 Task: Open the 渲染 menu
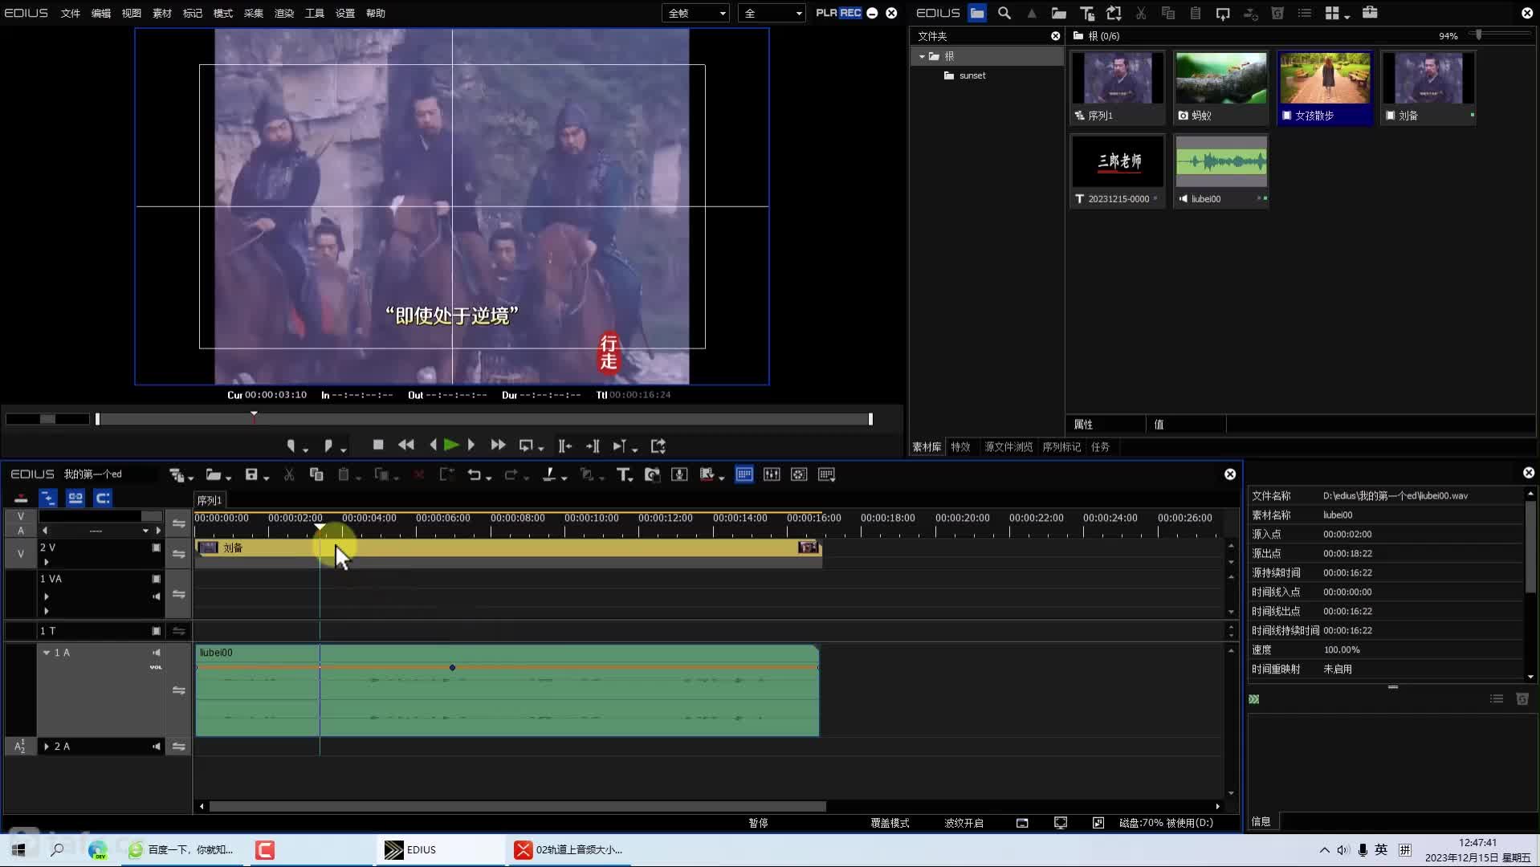tap(284, 13)
